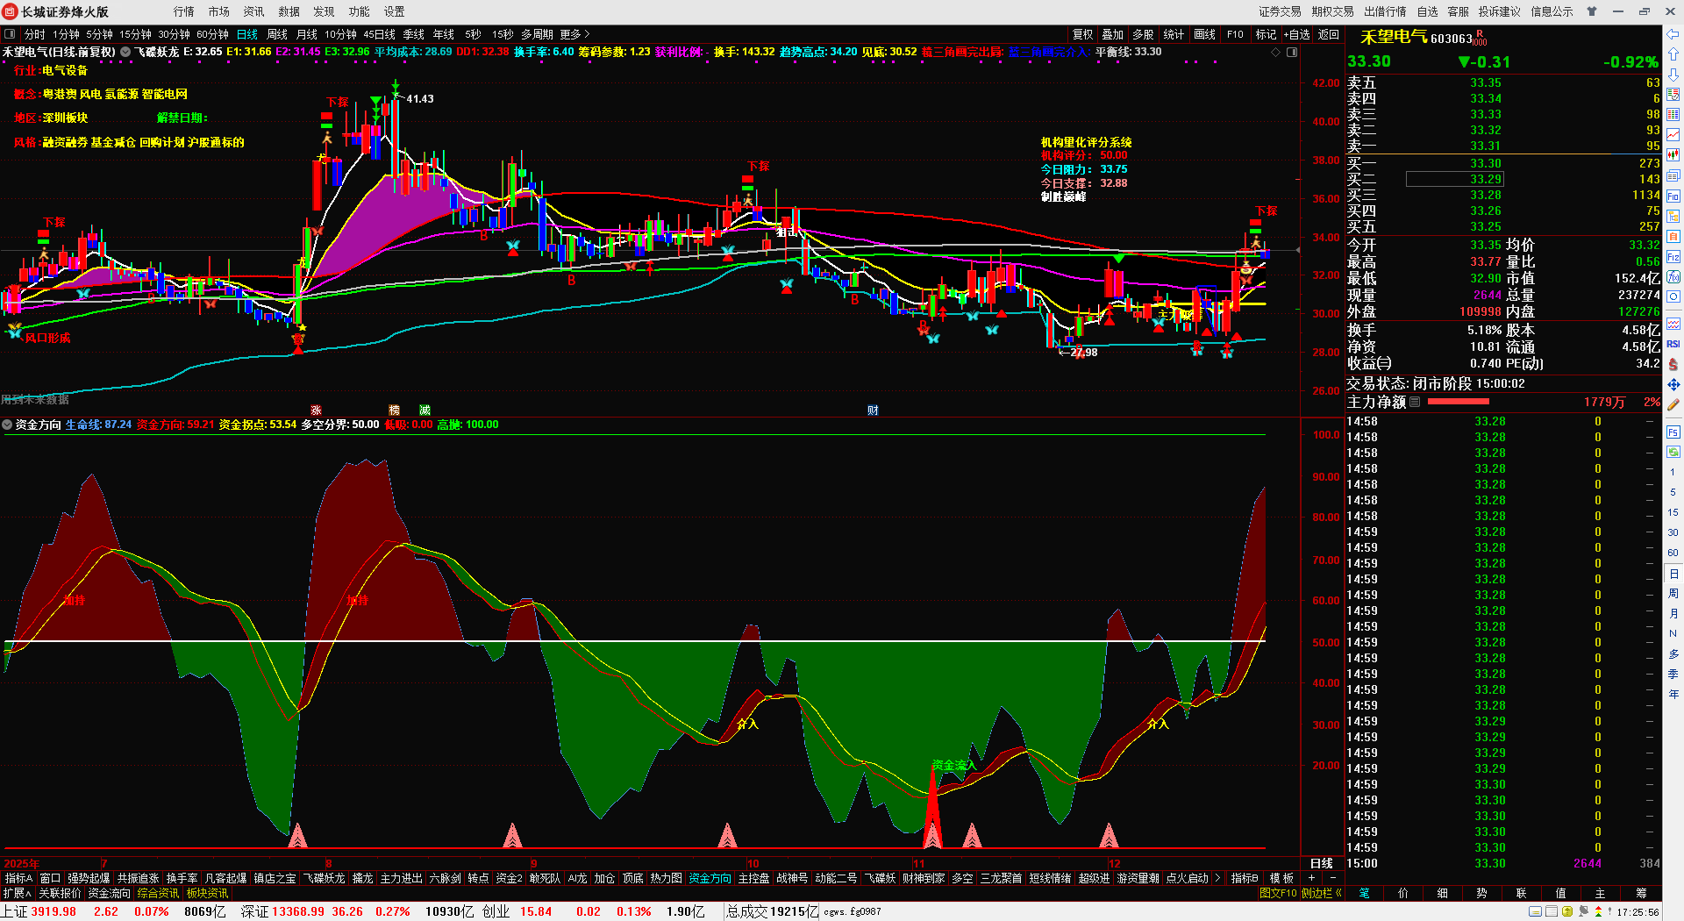Open the 多周期 multi-period option
Image resolution: width=1684 pixels, height=921 pixels.
537,34
